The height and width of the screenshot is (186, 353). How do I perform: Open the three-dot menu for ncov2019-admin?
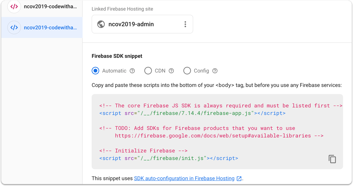point(185,24)
